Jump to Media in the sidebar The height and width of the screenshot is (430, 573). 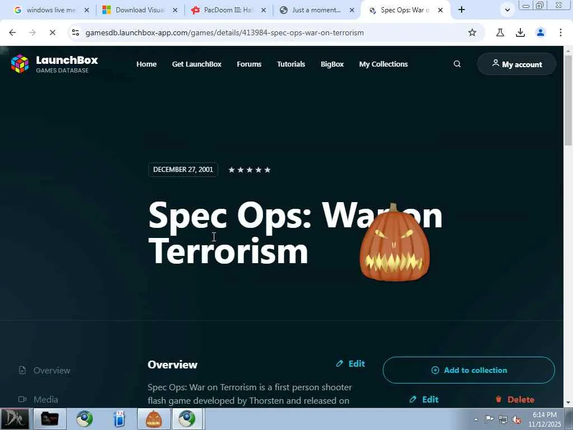point(38,399)
